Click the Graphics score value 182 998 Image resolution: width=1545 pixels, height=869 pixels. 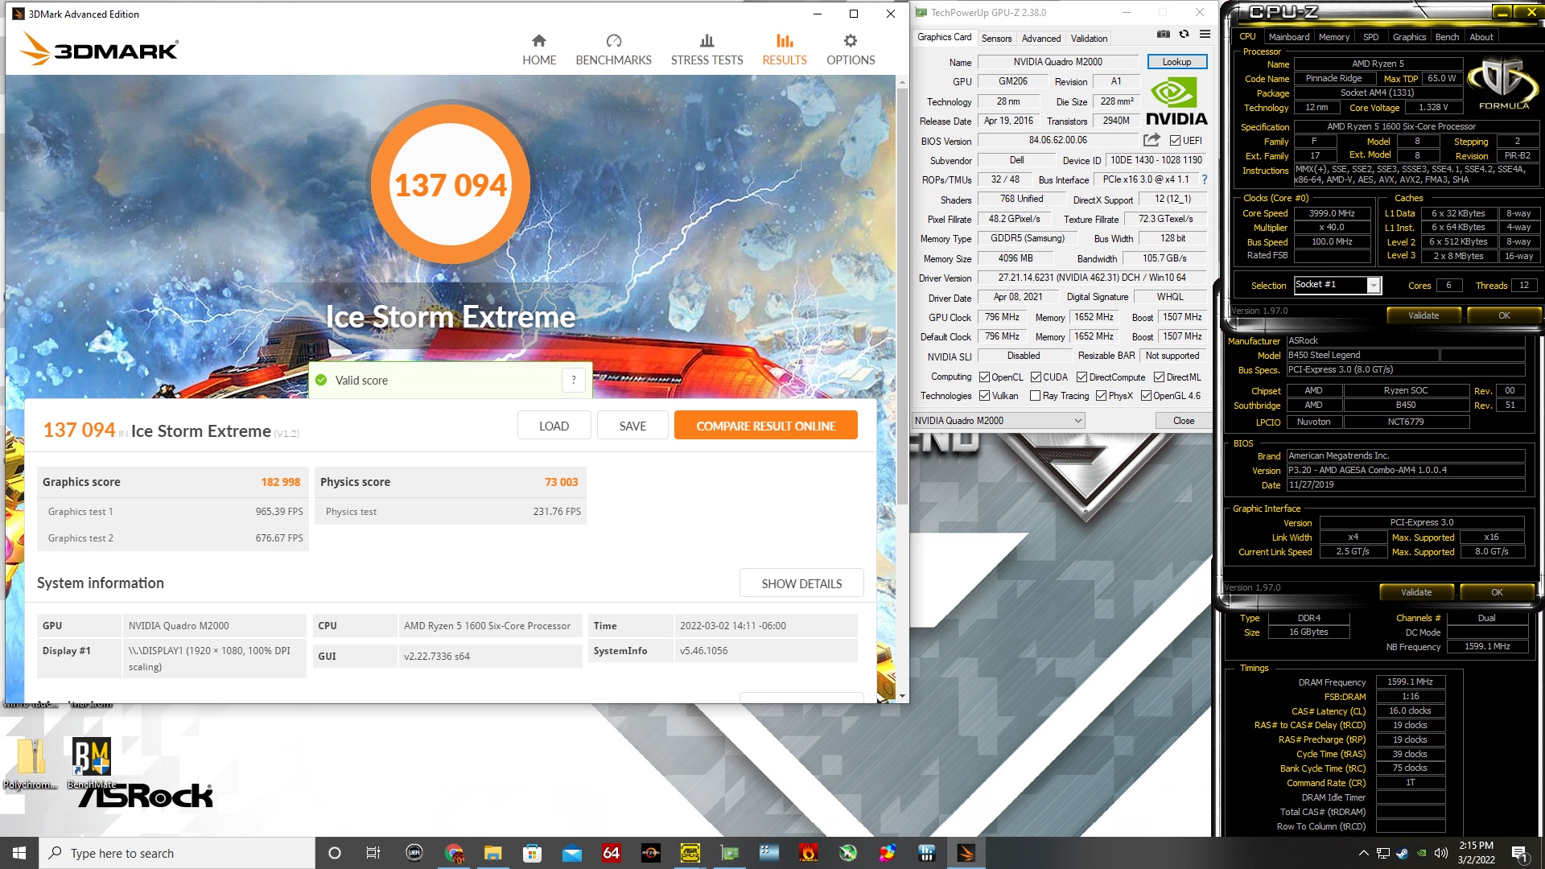click(x=280, y=482)
